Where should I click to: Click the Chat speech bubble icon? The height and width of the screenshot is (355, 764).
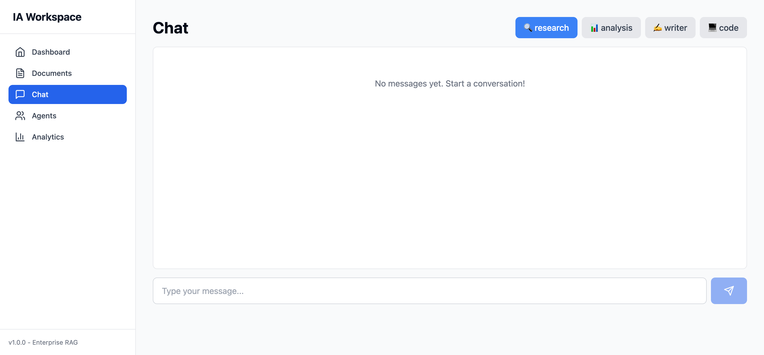20,94
